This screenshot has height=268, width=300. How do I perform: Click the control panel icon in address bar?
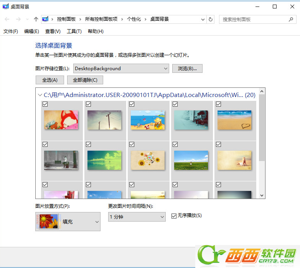pyautogui.click(x=45, y=19)
